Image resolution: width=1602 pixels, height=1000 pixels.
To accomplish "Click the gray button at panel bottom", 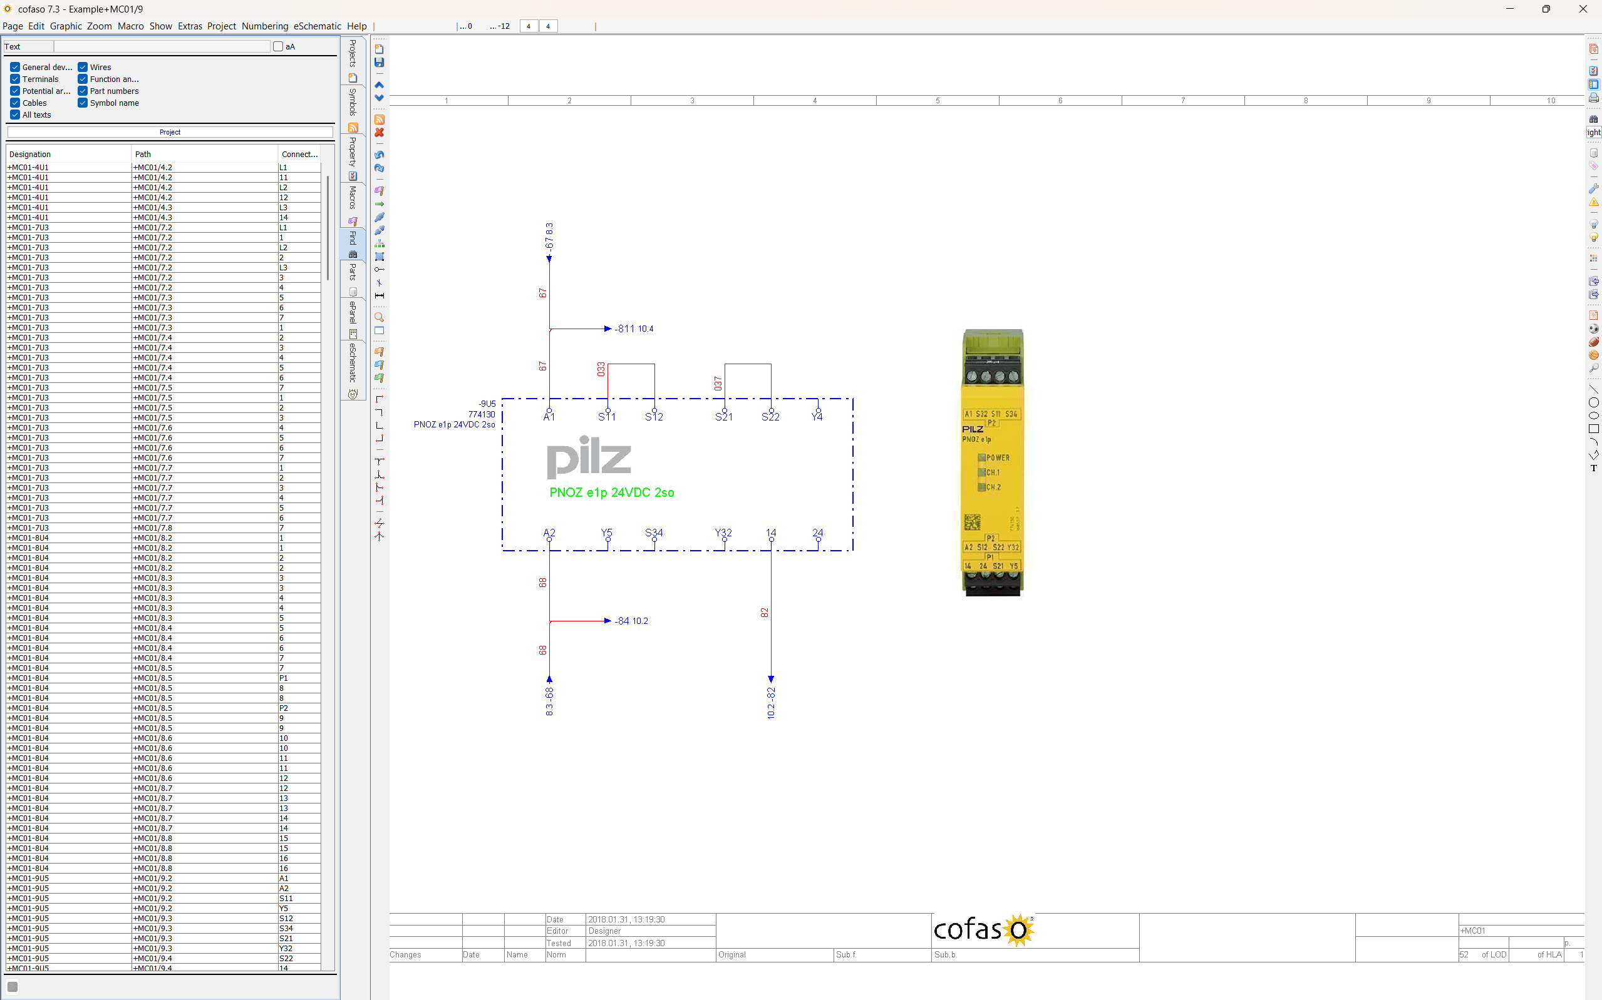I will pos(12,987).
